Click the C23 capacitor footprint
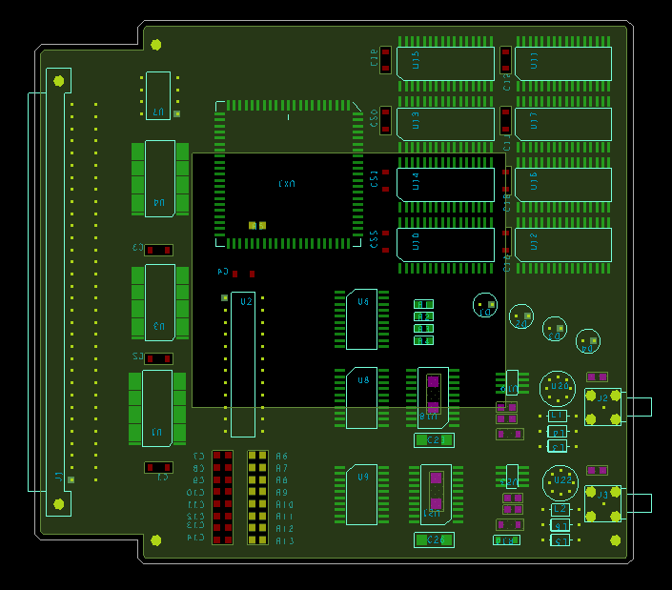This screenshot has height=590, width=672. pyautogui.click(x=434, y=440)
